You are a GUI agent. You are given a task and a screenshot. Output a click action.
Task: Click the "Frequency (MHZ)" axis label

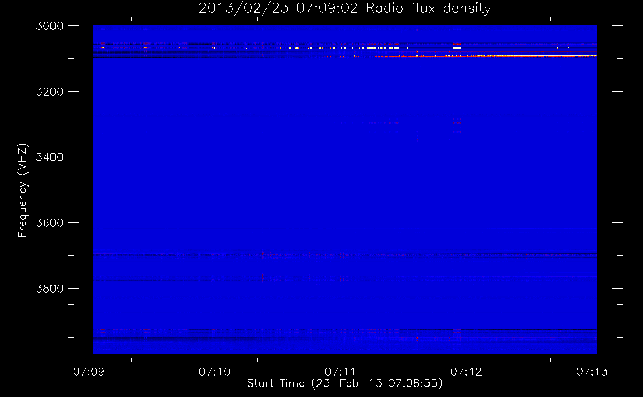click(23, 190)
